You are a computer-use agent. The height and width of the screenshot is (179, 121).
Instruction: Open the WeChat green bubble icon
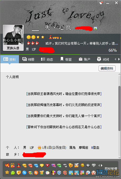(x=13, y=173)
